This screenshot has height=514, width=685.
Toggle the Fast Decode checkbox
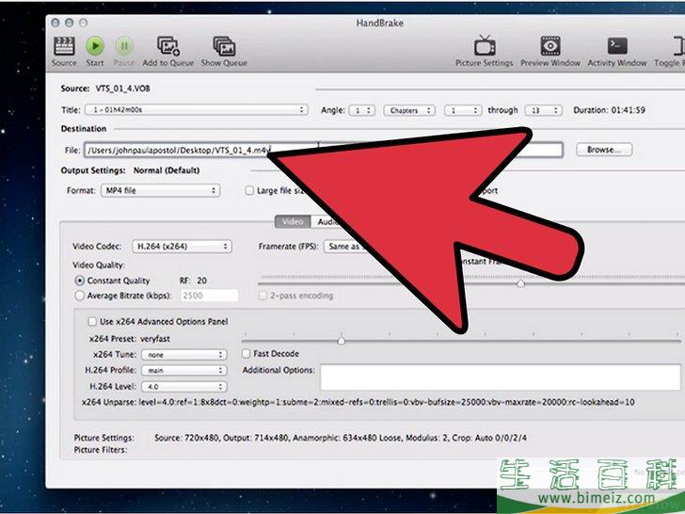246,354
